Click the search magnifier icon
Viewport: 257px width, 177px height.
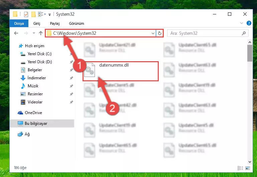click(x=244, y=33)
